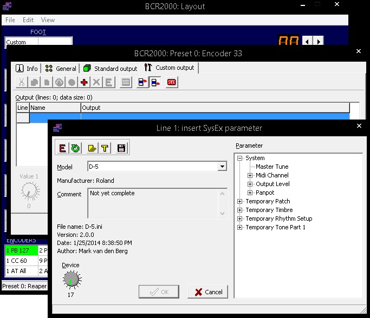Expand the Temporary Patch node
Screen dimensions: 370x318
[x=240, y=202]
